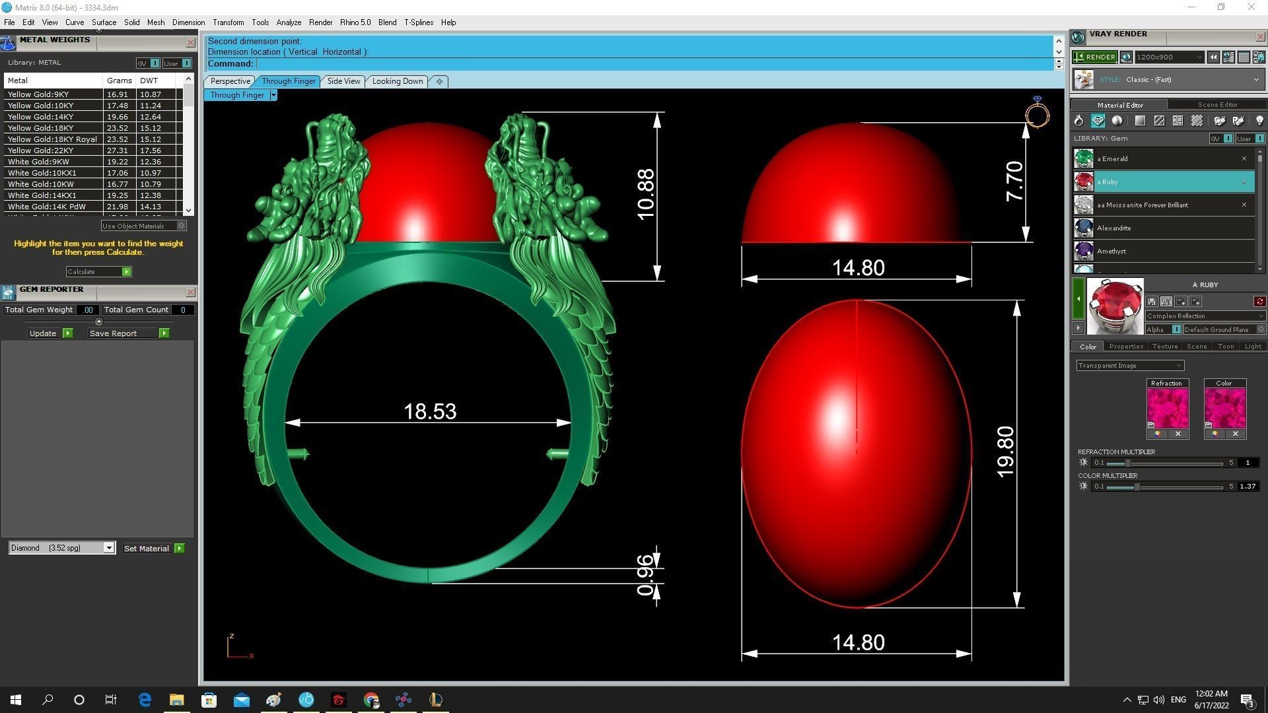This screenshot has height=713, width=1268.
Task: Toggle GV switch in Gem library
Action: point(1221,139)
